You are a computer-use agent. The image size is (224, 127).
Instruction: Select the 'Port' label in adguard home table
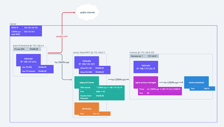pos(87,92)
